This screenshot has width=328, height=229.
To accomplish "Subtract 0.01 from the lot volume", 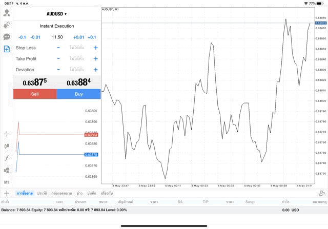I will click(35, 37).
